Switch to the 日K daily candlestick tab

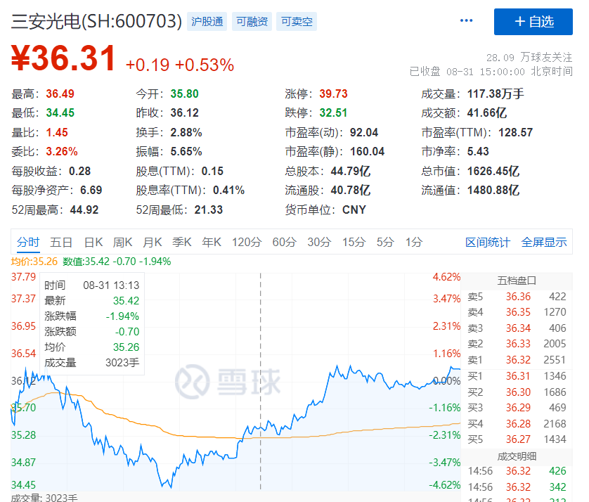[92, 241]
